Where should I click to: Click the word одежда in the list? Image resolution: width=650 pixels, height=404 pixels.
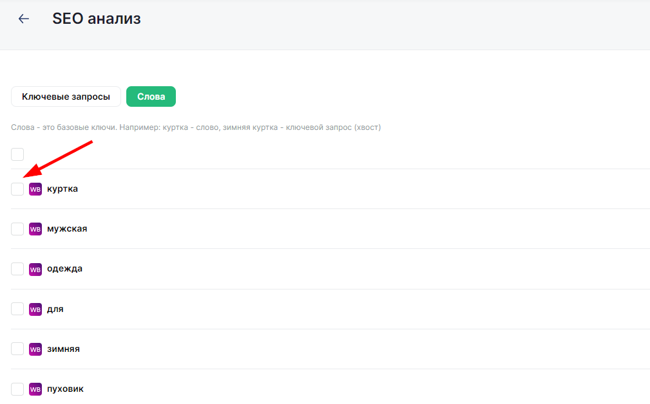pyautogui.click(x=64, y=269)
